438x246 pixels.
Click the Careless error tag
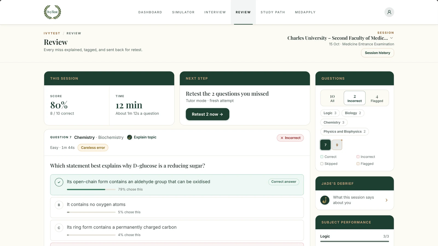point(93,148)
